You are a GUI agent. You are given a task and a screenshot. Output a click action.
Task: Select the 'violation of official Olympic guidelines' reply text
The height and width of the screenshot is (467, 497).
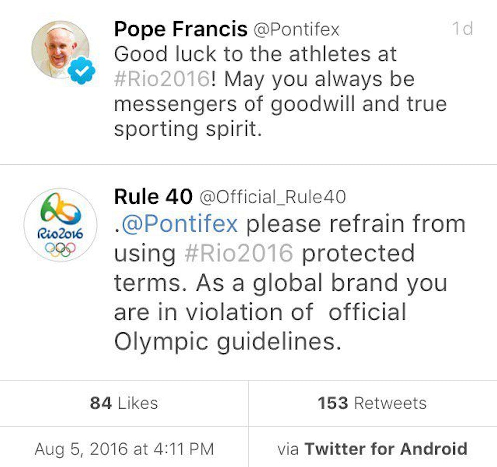pyautogui.click(x=259, y=312)
